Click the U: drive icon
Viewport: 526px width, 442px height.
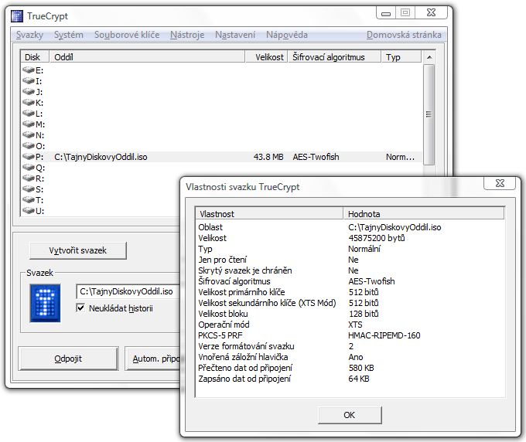point(29,211)
